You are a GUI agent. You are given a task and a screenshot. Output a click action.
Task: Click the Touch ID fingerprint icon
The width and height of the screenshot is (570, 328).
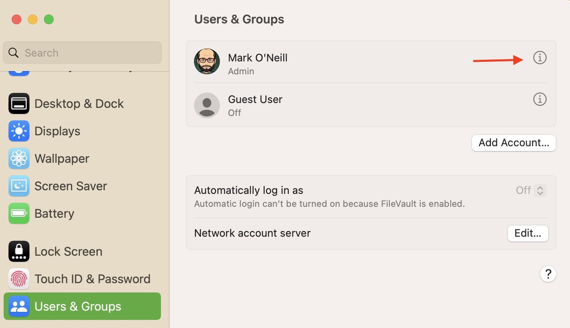point(19,279)
